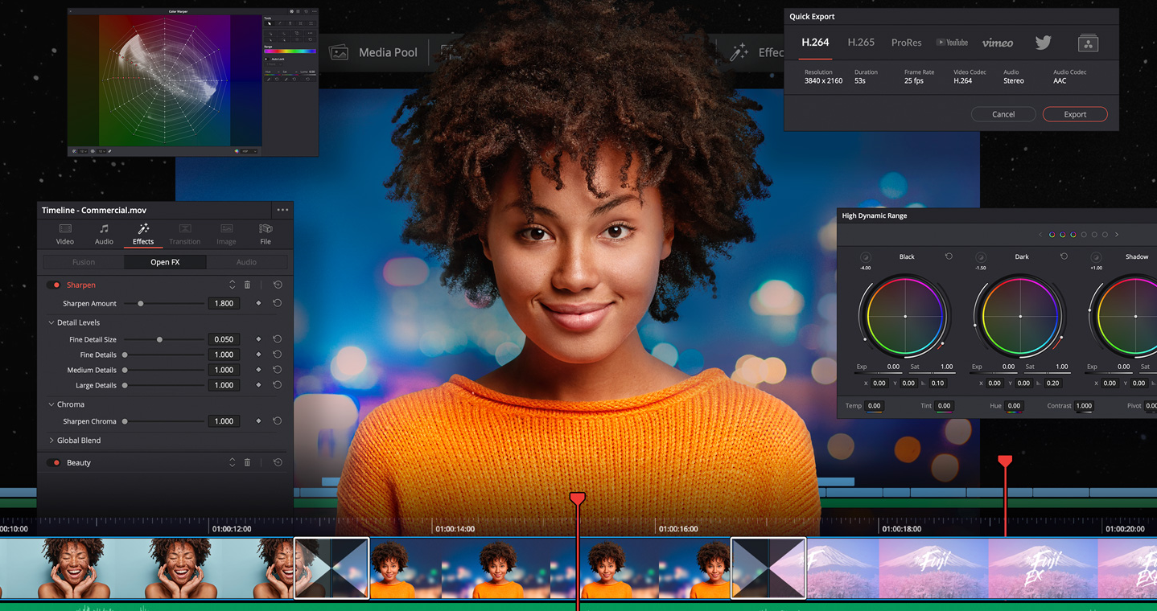Adjust the Sharpen Amount slider
Screen dimensions: 1157x611
tap(141, 303)
